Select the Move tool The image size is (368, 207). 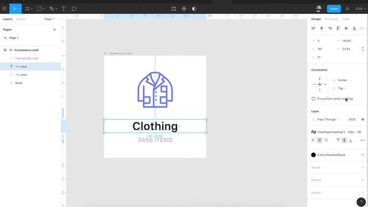(x=14, y=9)
